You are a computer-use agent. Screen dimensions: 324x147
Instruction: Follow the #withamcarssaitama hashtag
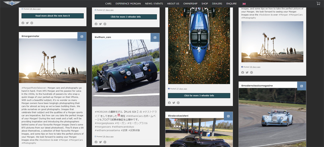click(x=107, y=131)
